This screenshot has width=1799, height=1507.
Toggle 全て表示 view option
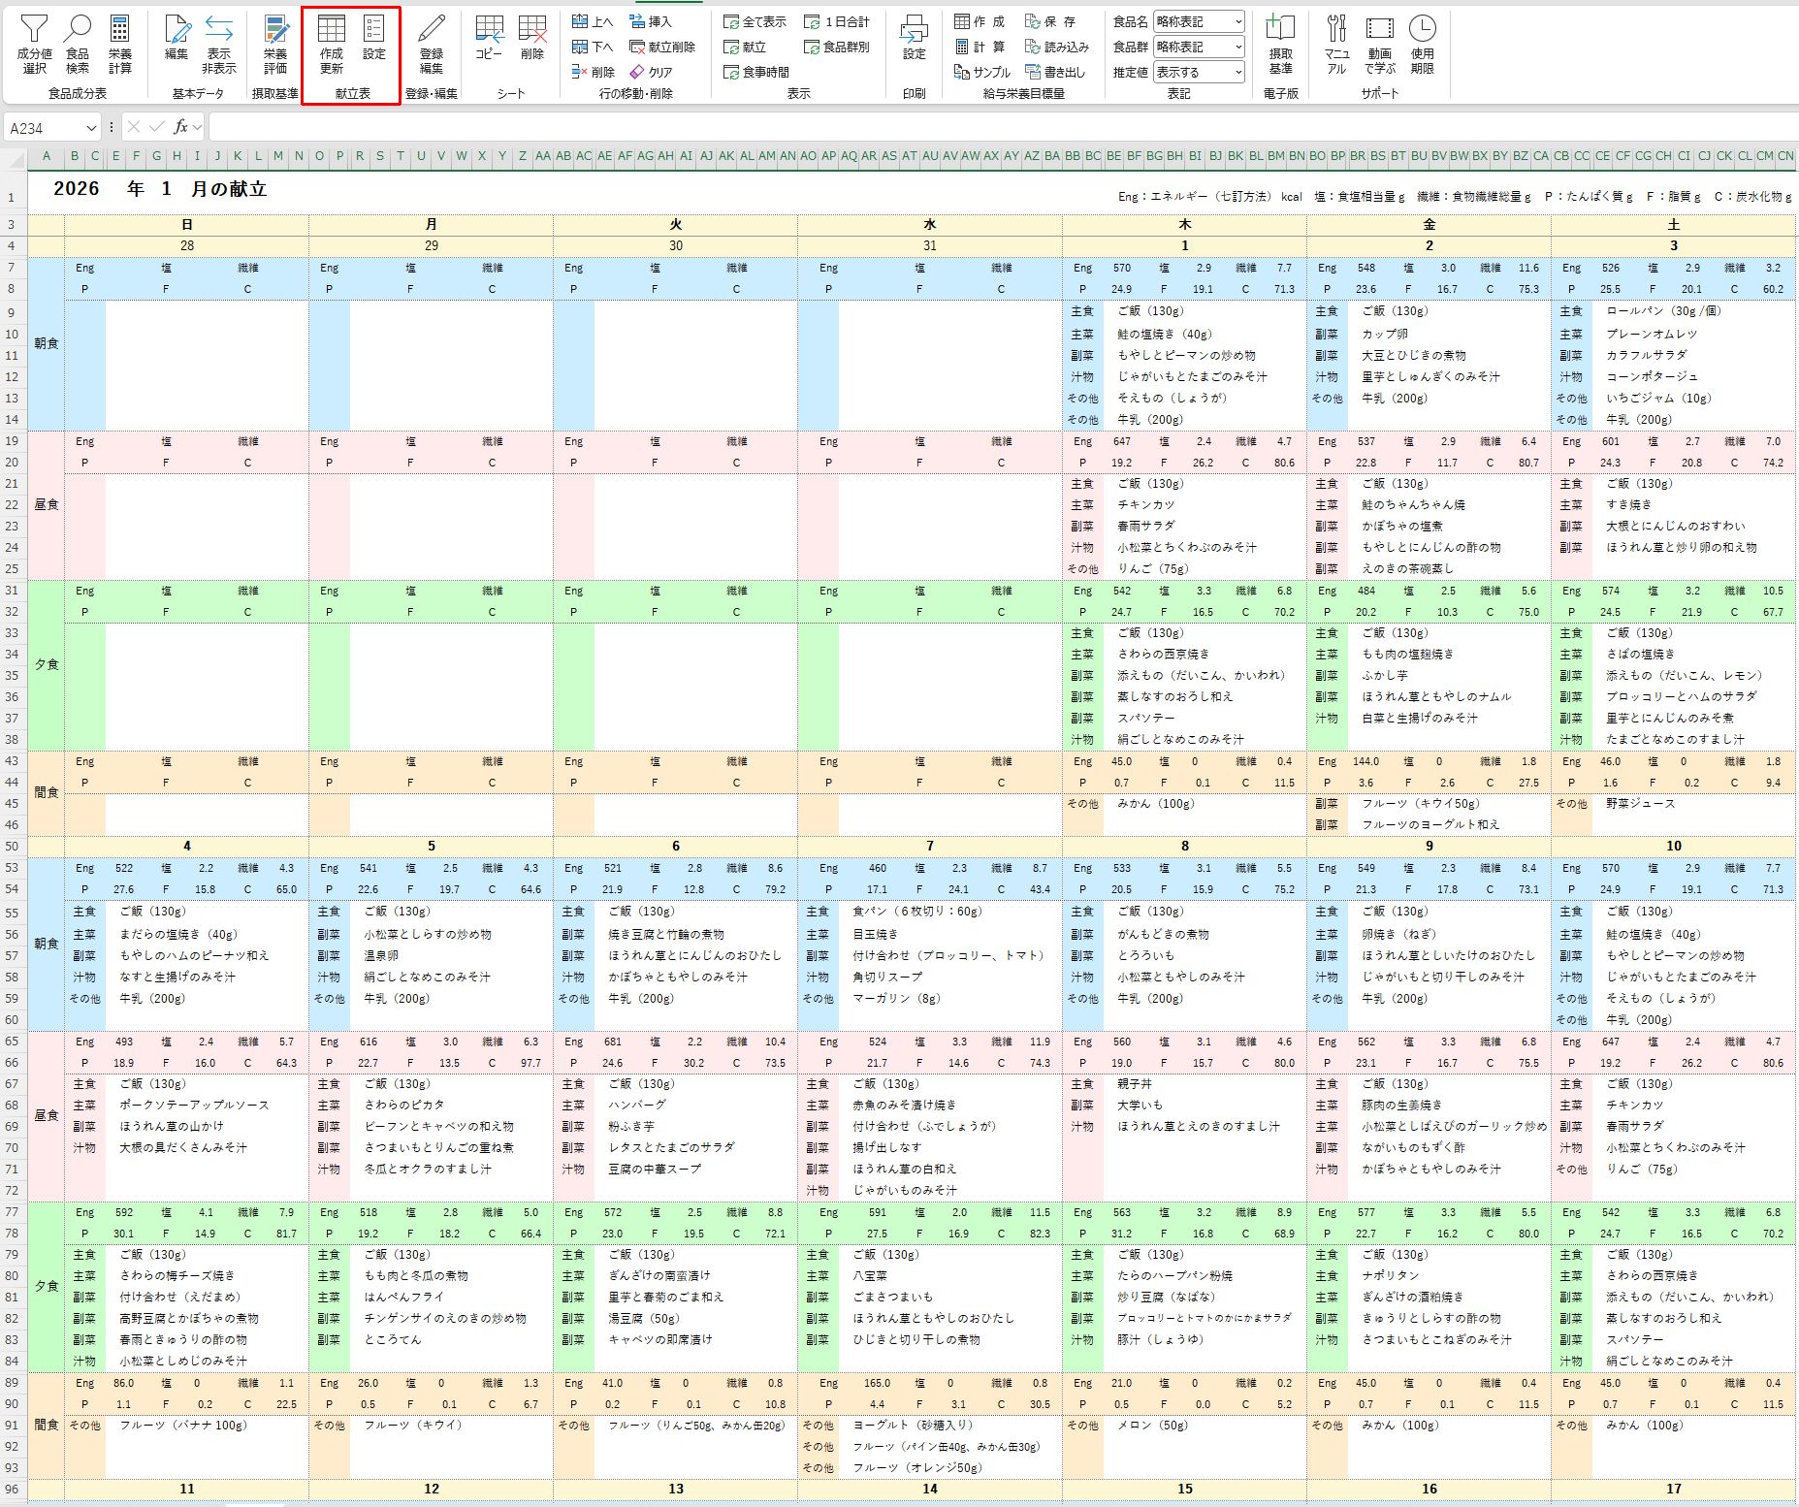[755, 21]
